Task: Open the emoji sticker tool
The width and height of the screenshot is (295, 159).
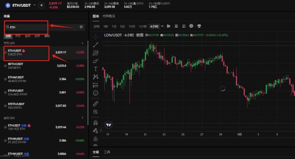Action: click(x=96, y=93)
